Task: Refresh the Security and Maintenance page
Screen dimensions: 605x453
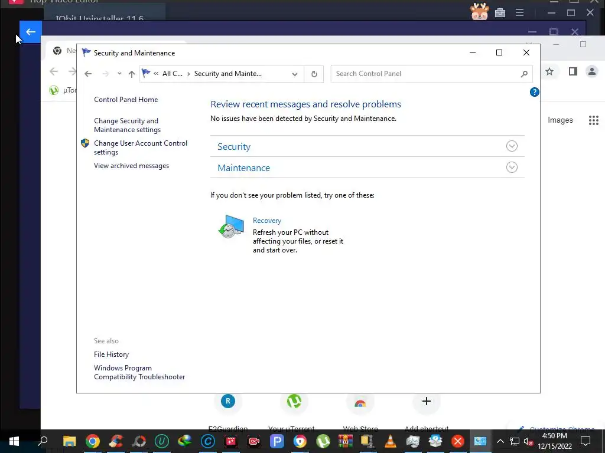Action: 314,74
